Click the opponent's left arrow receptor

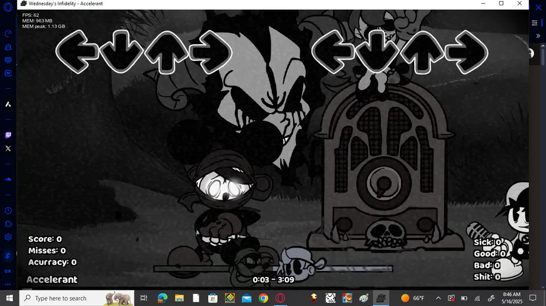point(77,52)
